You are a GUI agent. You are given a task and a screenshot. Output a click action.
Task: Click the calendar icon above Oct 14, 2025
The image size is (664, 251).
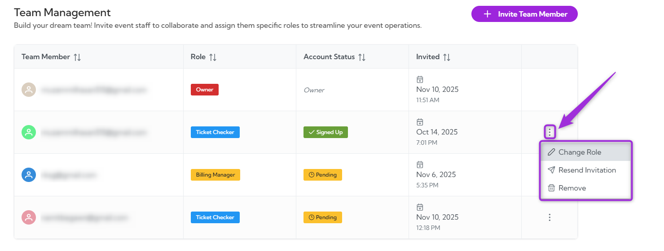click(420, 122)
